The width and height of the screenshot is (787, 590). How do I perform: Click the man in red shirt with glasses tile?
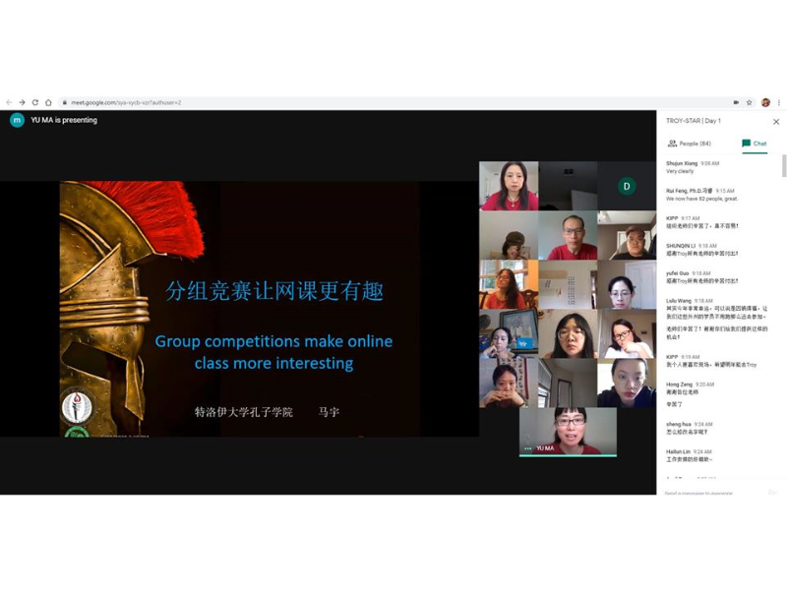[568, 235]
